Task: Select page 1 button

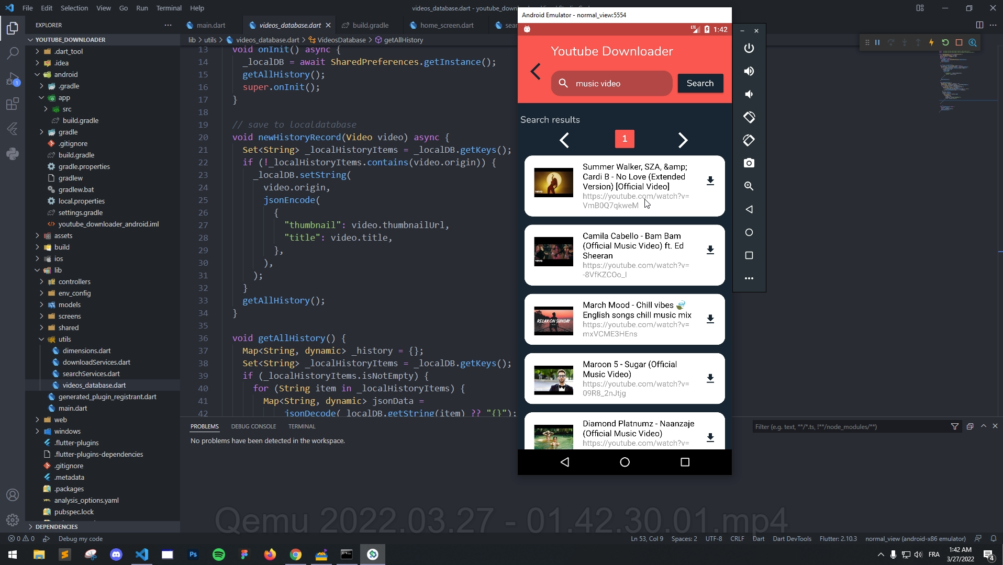Action: tap(625, 139)
